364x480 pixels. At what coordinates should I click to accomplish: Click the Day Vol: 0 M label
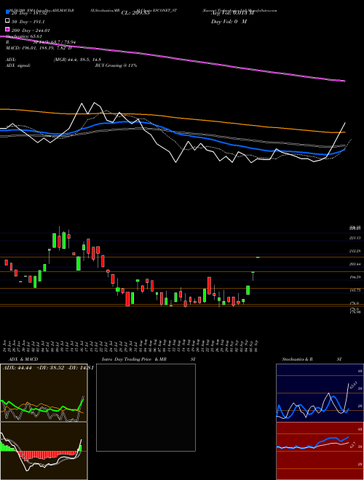(229, 21)
